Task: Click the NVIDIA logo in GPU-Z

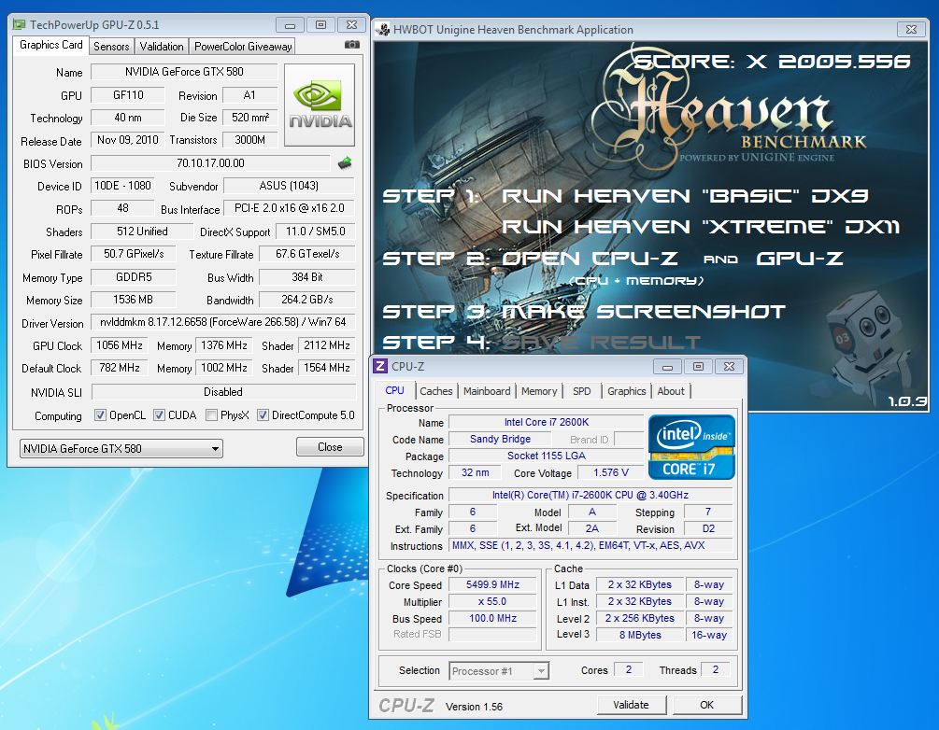Action: pos(320,105)
